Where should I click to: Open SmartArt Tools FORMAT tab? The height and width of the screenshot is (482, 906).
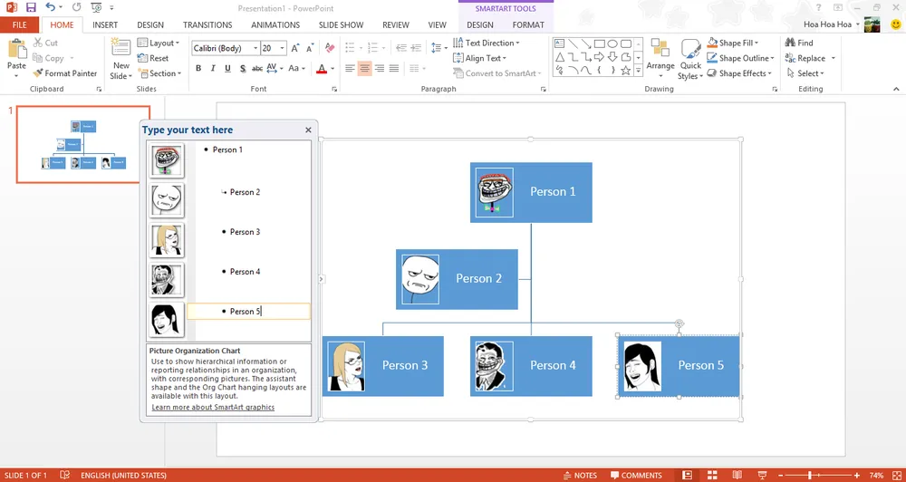point(528,24)
